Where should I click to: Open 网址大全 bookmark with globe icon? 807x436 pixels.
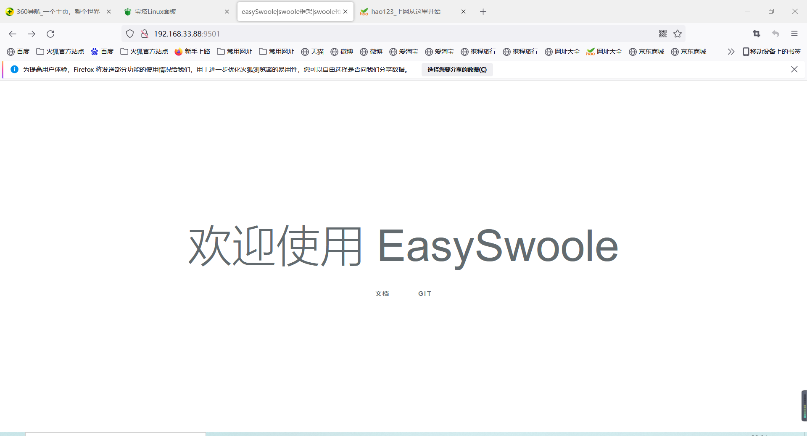tap(562, 52)
